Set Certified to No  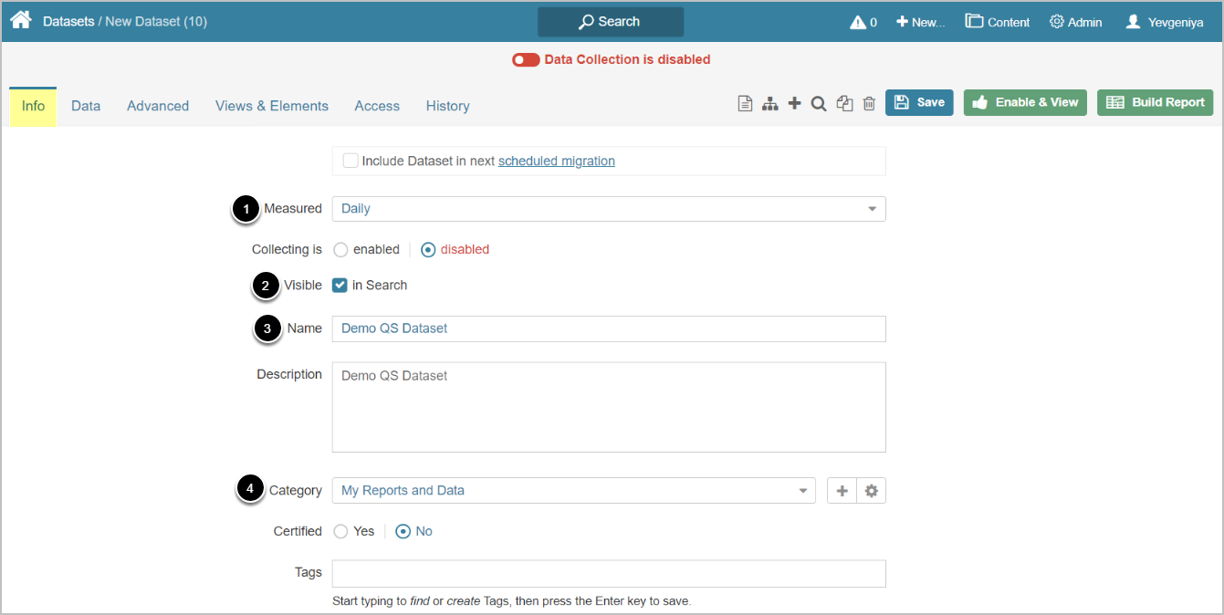pyautogui.click(x=403, y=532)
